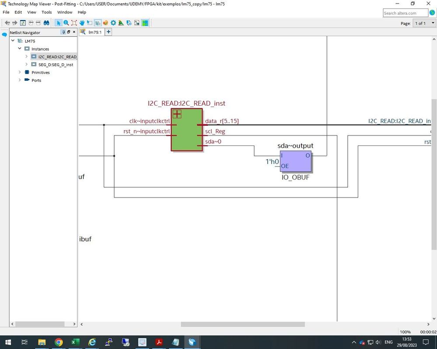Expand the Primitives tree node
437x349 pixels.
tap(20, 73)
